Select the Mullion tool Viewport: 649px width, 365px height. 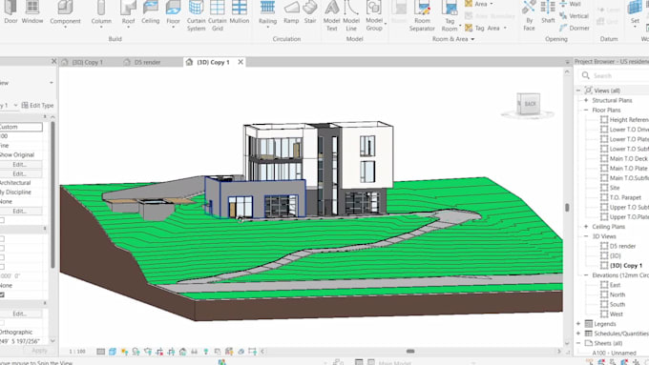pos(240,12)
